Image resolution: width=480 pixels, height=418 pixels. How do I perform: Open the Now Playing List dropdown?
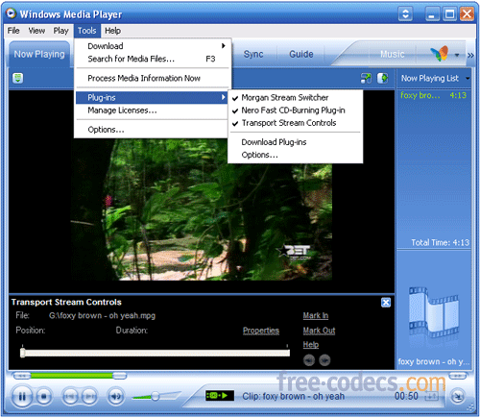click(468, 79)
